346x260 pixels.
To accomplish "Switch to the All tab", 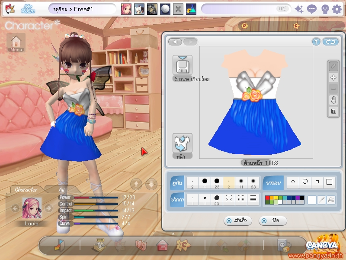I will click(x=61, y=190).
